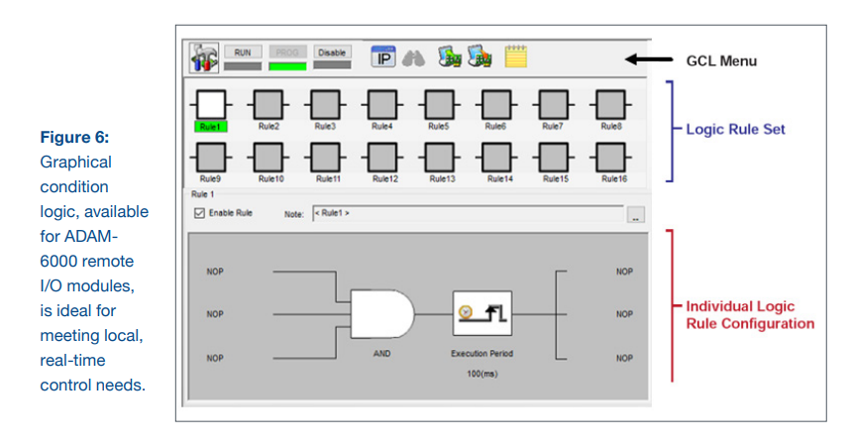
Task: Select the Rule4 block
Action: tap(382, 105)
